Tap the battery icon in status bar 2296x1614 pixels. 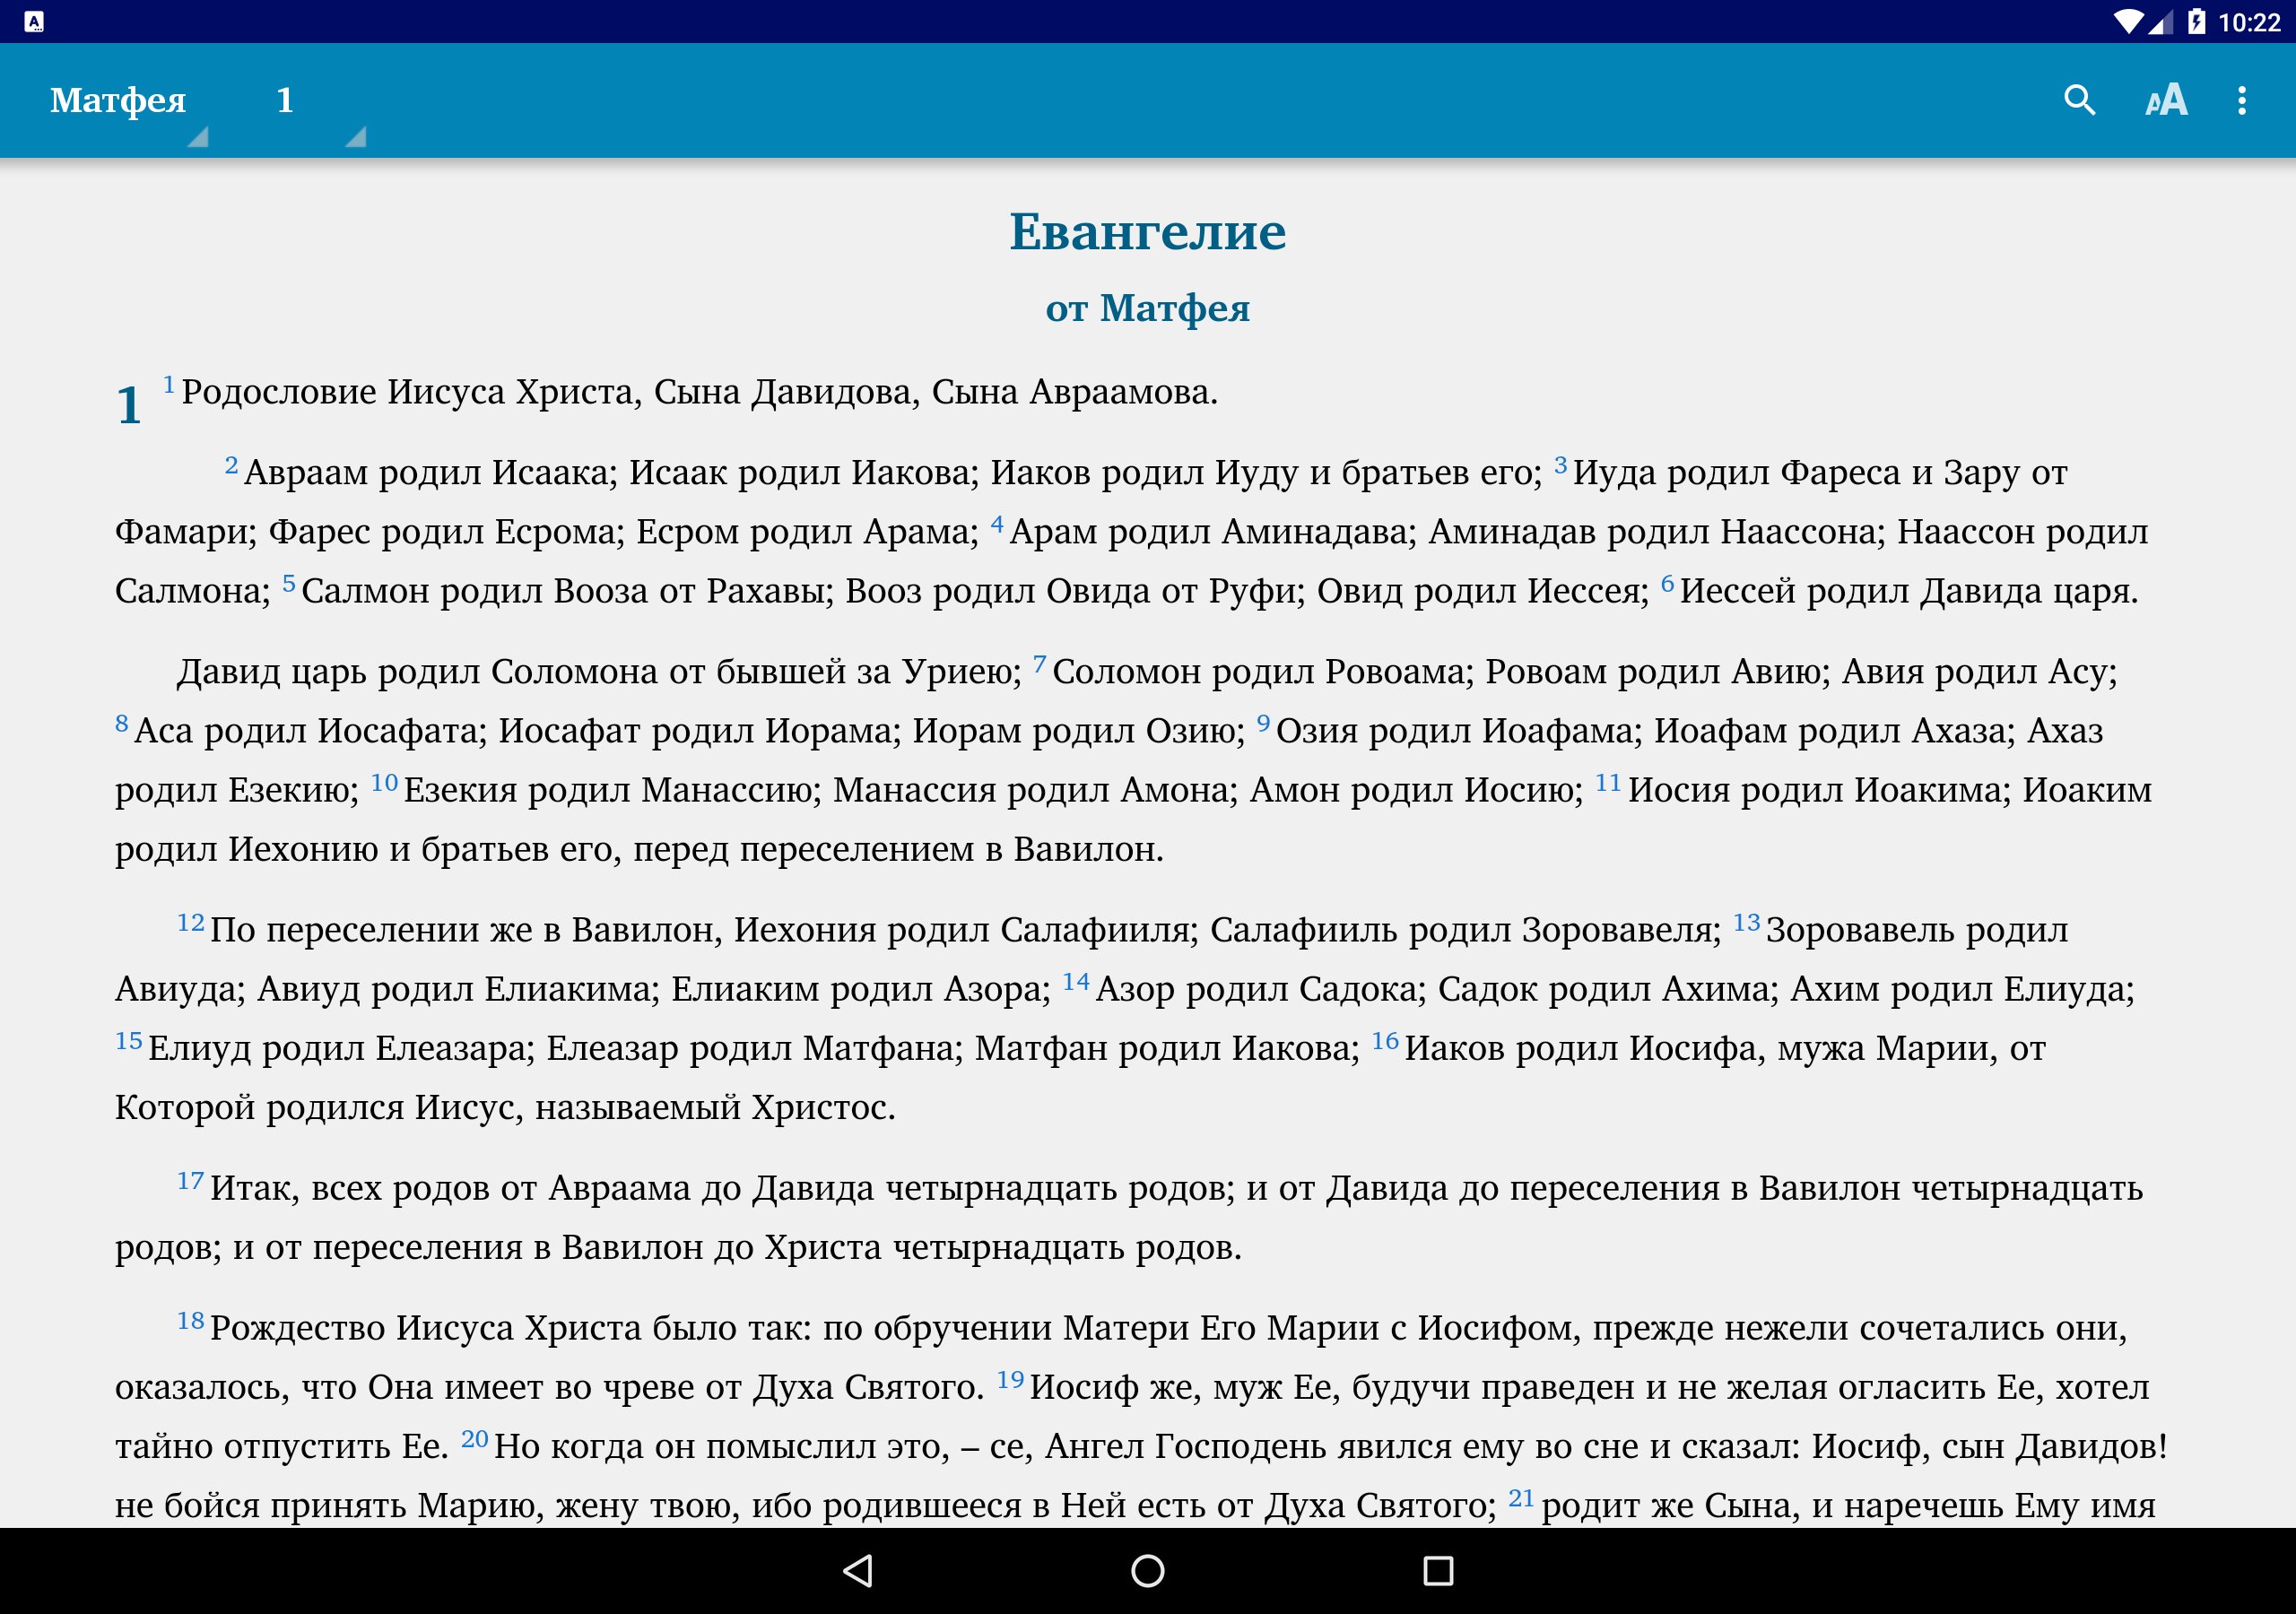[2196, 21]
